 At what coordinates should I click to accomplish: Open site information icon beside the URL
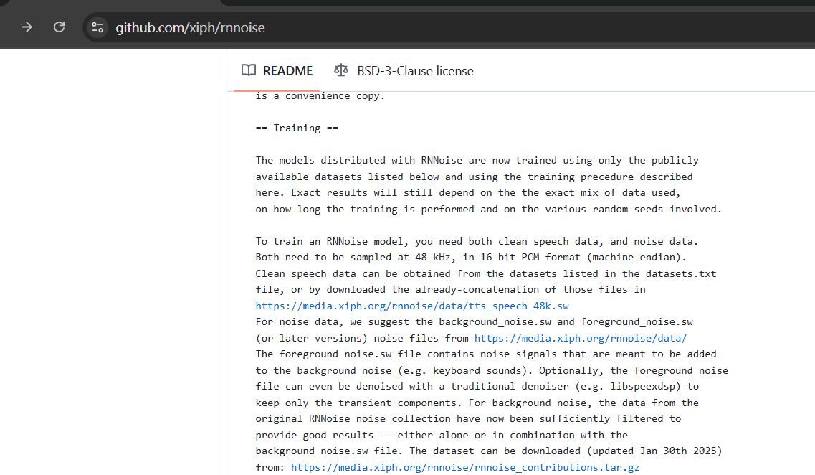(97, 27)
